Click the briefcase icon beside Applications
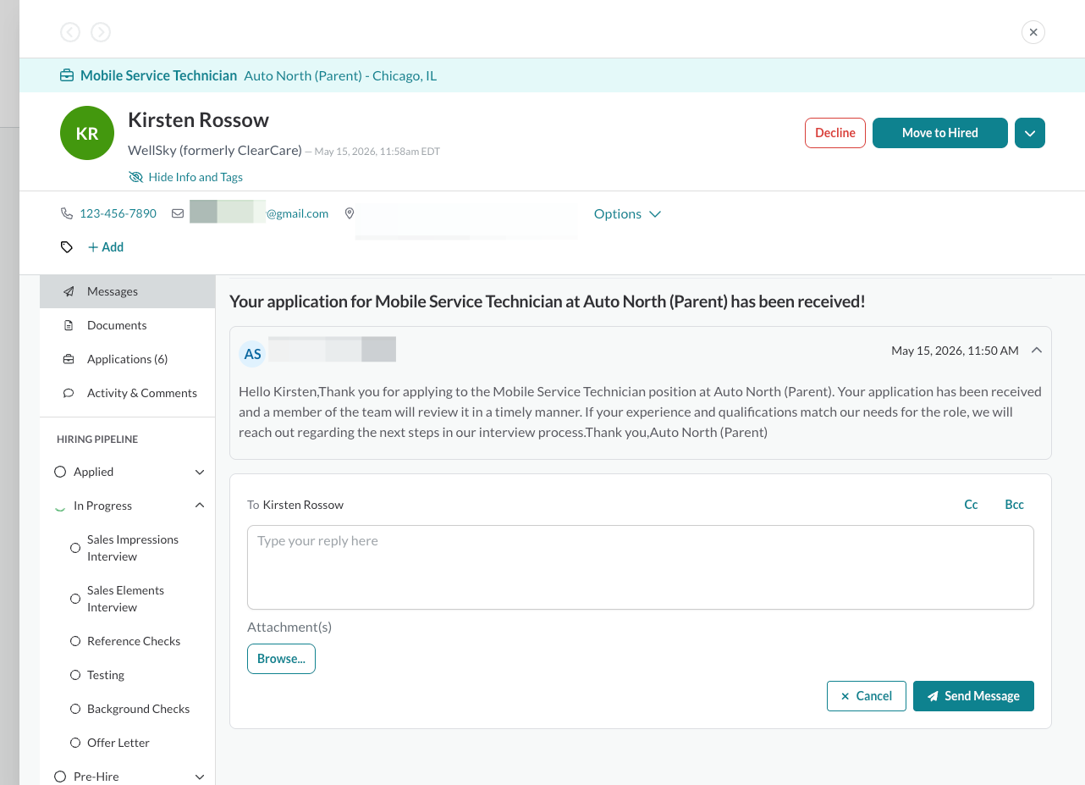This screenshot has width=1085, height=785. coord(69,359)
